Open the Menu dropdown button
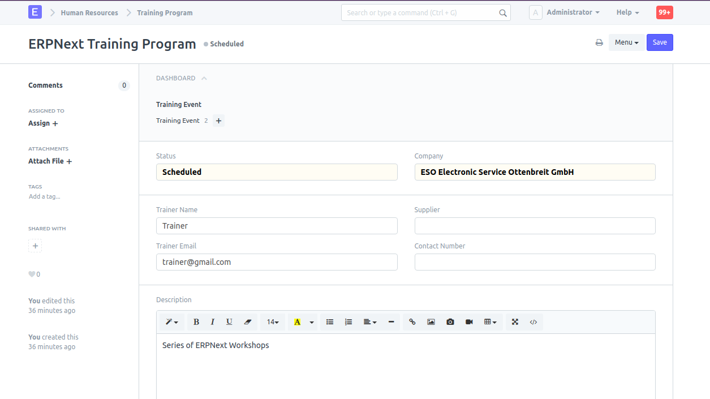 click(626, 42)
